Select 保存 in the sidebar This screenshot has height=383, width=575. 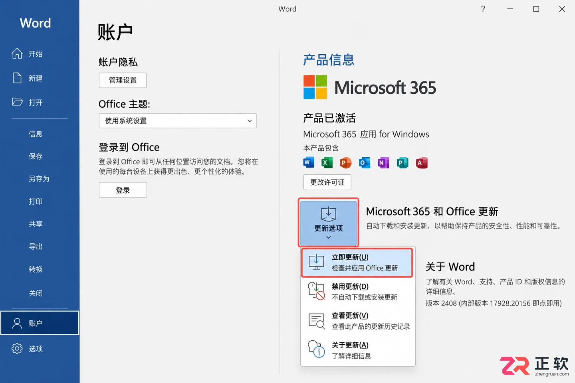pyautogui.click(x=36, y=156)
